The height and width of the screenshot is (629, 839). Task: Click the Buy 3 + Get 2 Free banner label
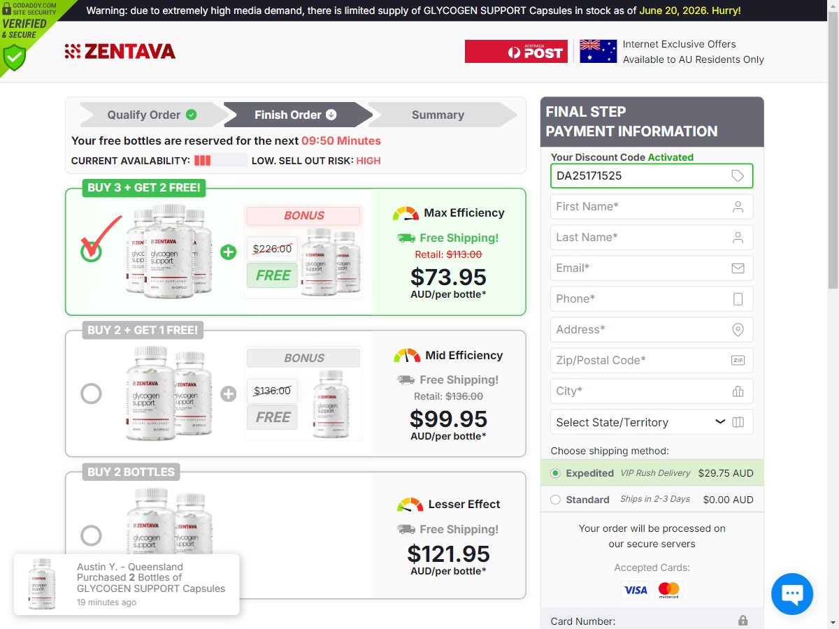(144, 187)
